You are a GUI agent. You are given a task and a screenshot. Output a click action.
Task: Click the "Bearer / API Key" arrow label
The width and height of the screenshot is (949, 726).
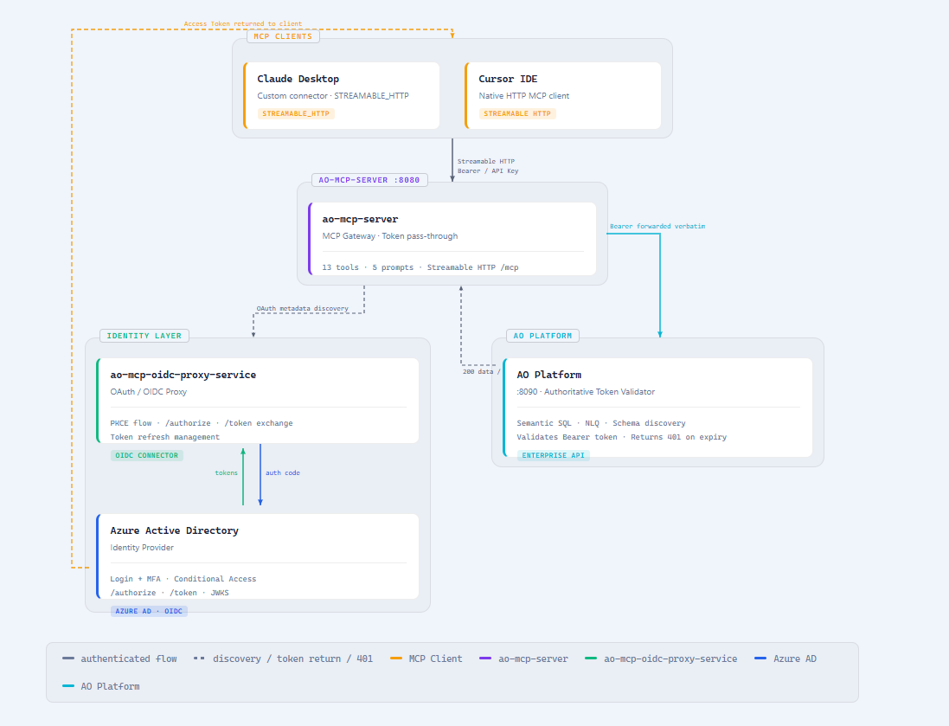(488, 170)
